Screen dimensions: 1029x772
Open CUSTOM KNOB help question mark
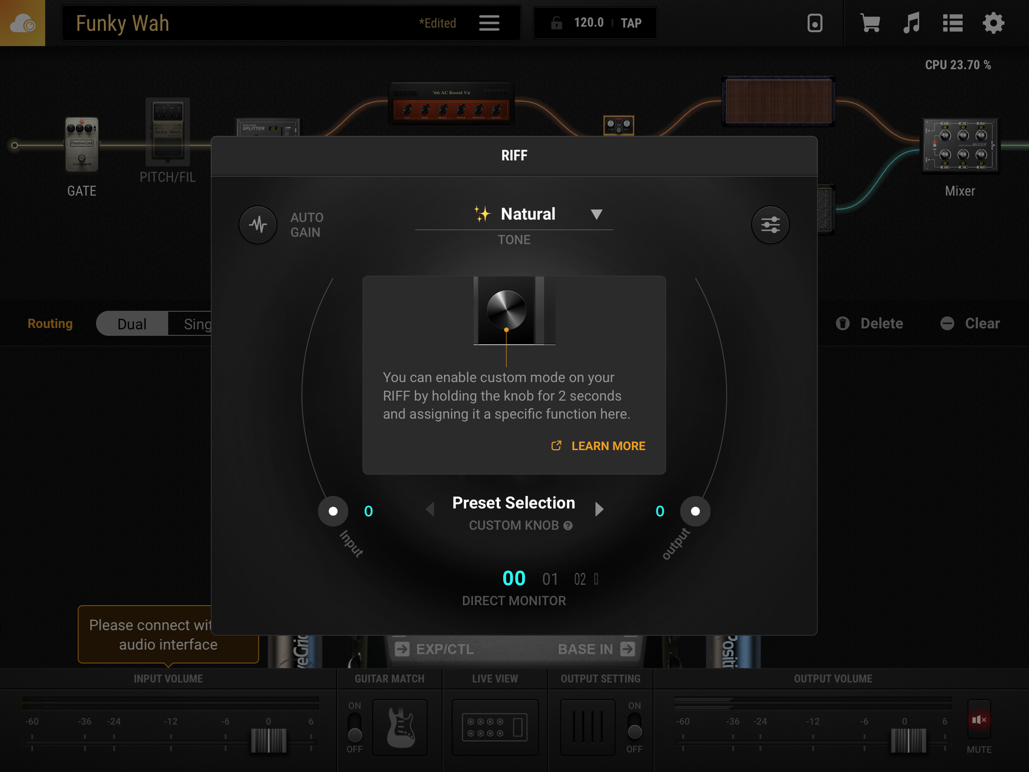(x=568, y=525)
